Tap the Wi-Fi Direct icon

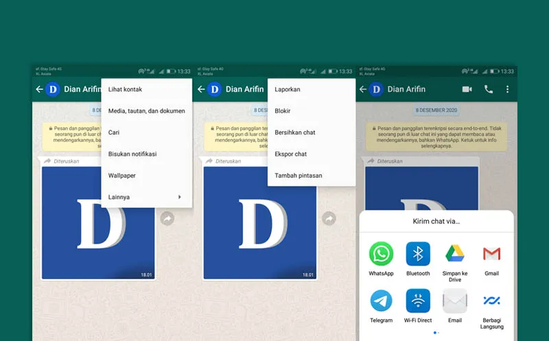pyautogui.click(x=418, y=301)
